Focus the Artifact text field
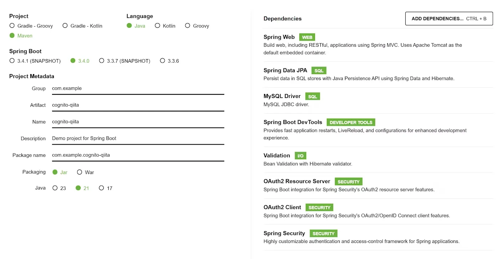This screenshot has width=499, height=259. (138, 105)
